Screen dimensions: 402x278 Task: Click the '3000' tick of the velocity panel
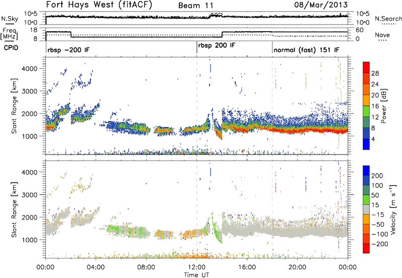point(30,195)
